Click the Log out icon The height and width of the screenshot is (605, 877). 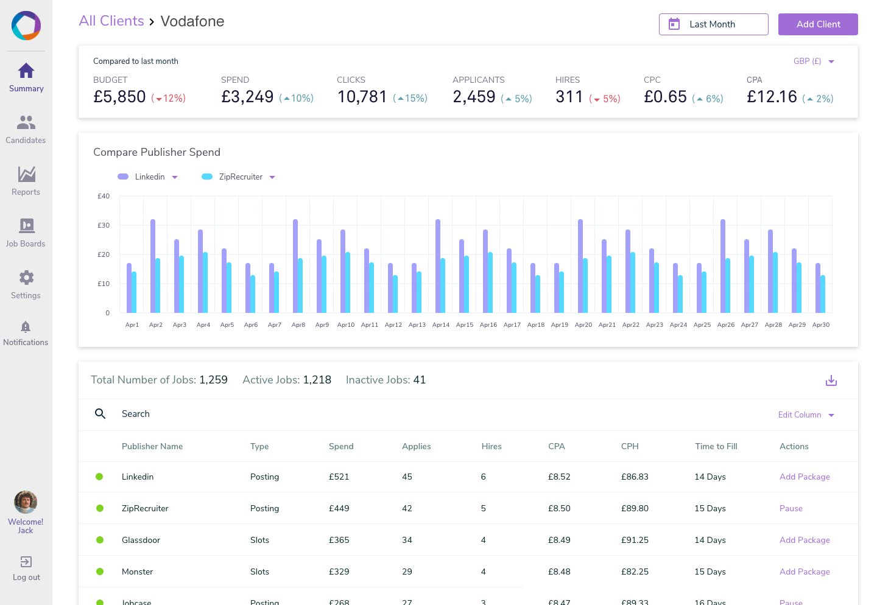(x=26, y=562)
